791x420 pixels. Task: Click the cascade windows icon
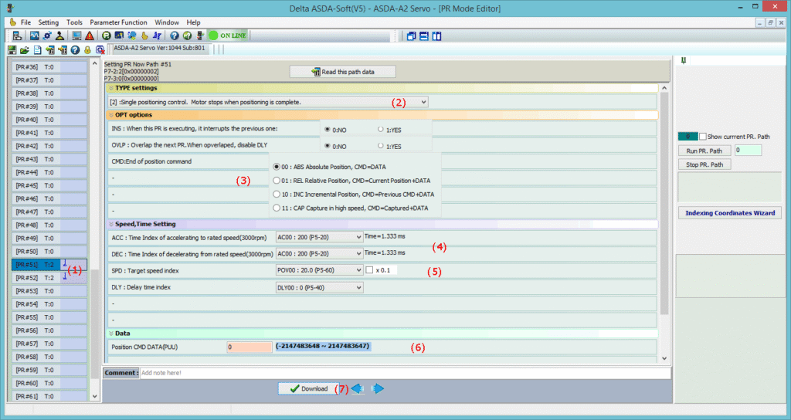(411, 36)
